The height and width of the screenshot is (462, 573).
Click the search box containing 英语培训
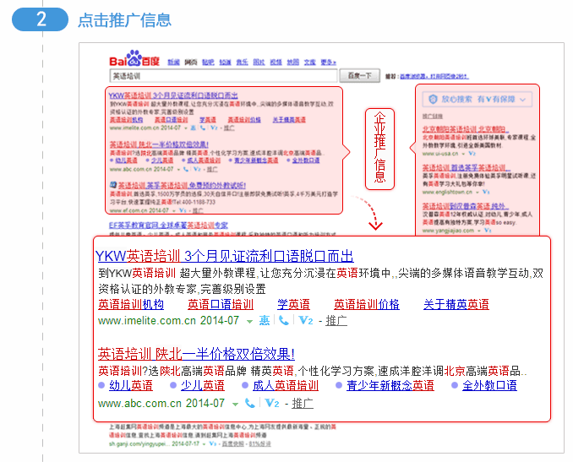point(223,76)
